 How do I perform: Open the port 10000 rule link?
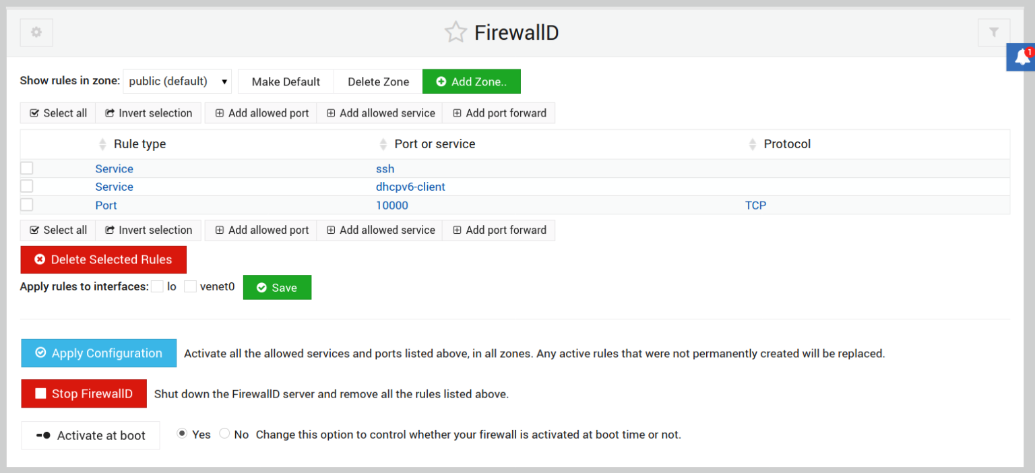pos(391,206)
